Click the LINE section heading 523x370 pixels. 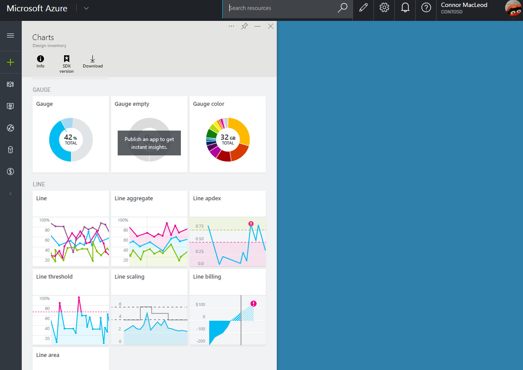pyautogui.click(x=39, y=185)
